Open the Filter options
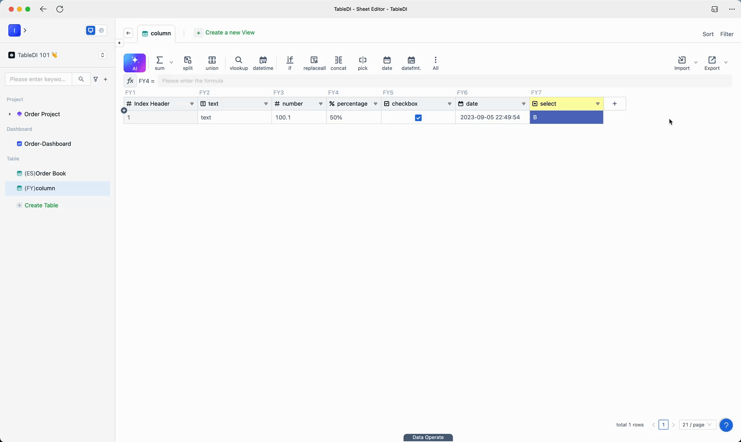This screenshot has height=442, width=741. click(x=727, y=34)
